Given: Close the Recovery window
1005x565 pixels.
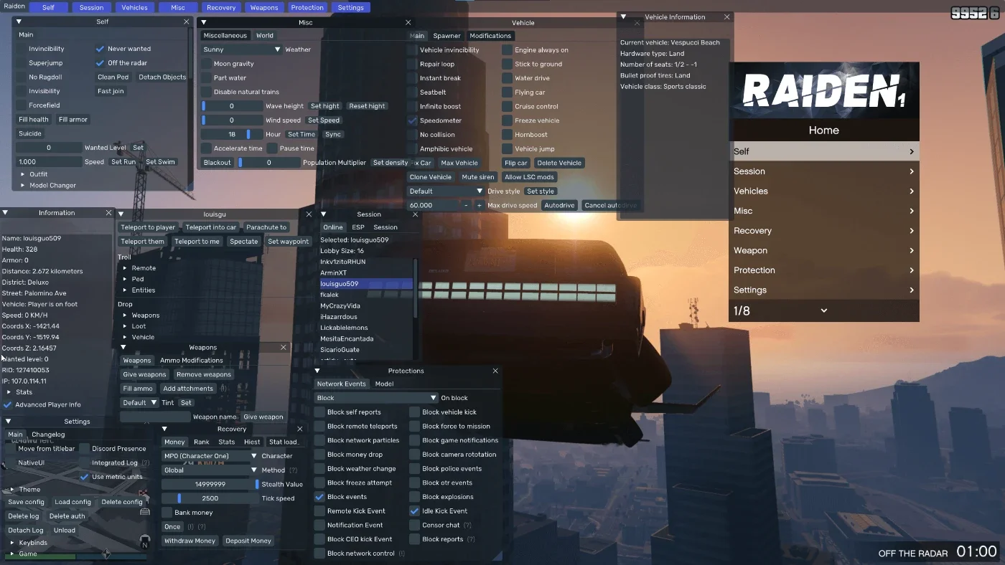Looking at the screenshot, I should click(300, 429).
